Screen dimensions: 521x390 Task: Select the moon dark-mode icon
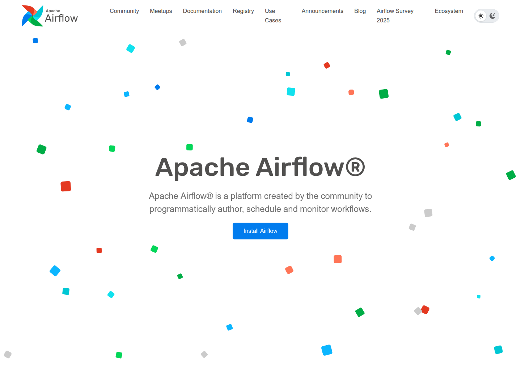coord(492,16)
